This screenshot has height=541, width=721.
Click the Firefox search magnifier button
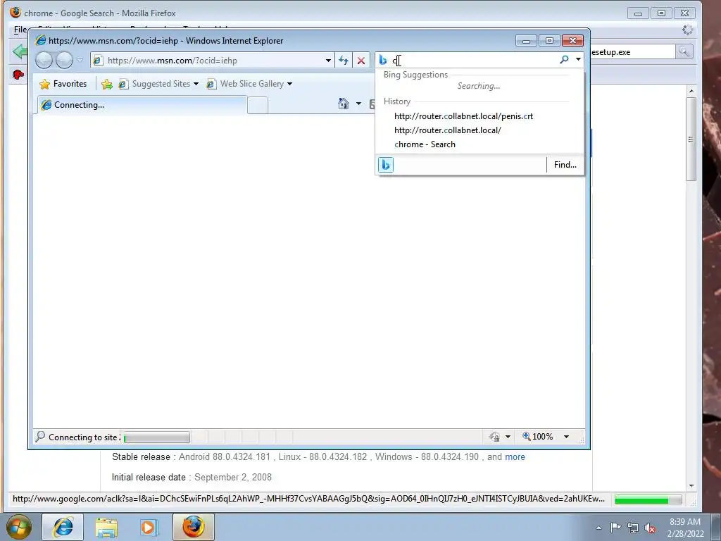[684, 51]
